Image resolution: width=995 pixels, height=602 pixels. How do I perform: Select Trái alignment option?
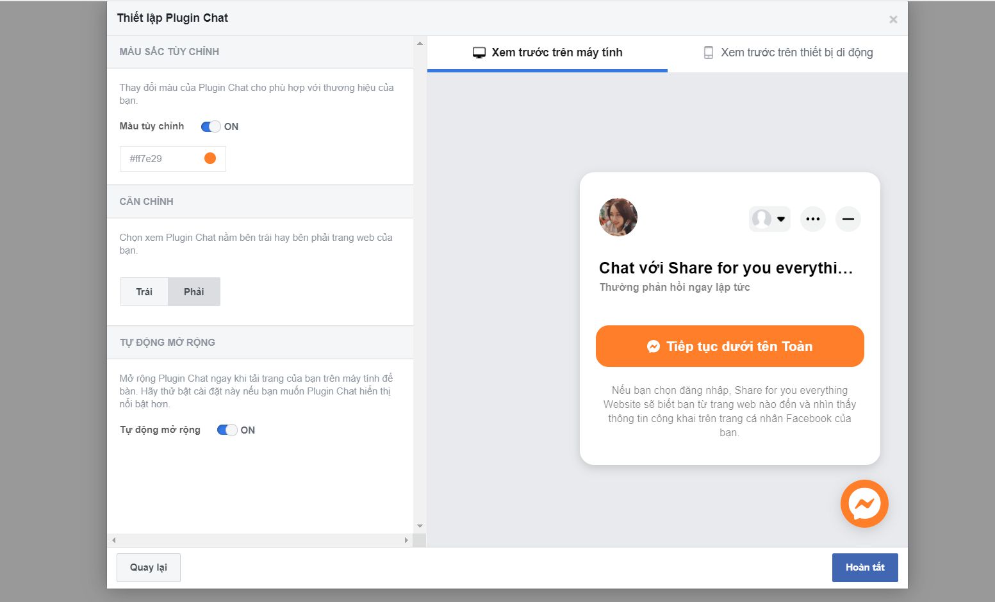[x=144, y=292]
